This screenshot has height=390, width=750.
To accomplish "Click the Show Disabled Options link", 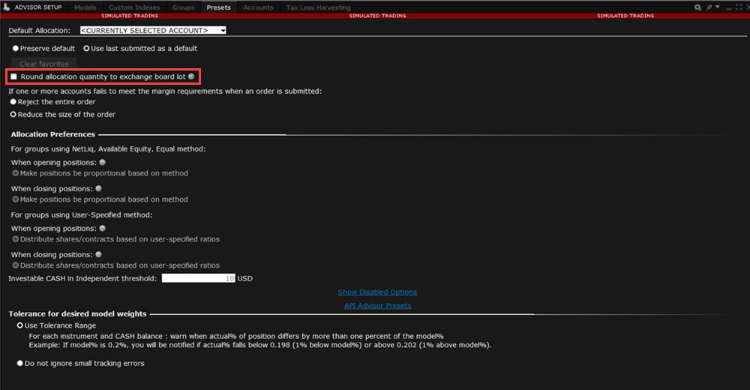I will pyautogui.click(x=377, y=292).
